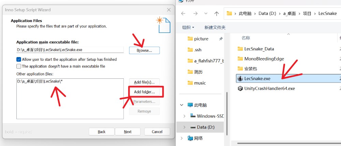This screenshot has width=341, height=146.
Task: Click the Back button in wizard
Action: (102, 132)
